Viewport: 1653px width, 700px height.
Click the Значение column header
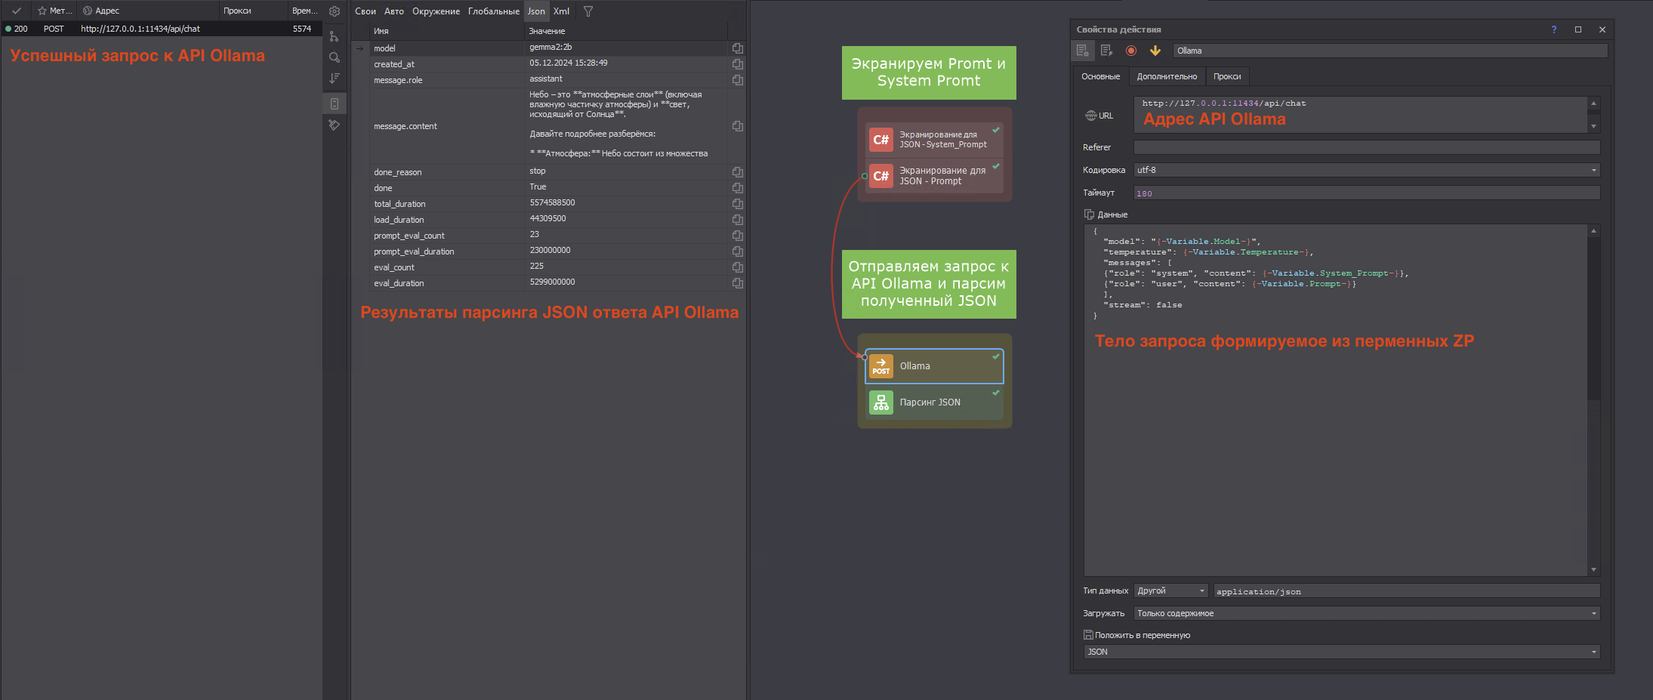click(x=626, y=31)
